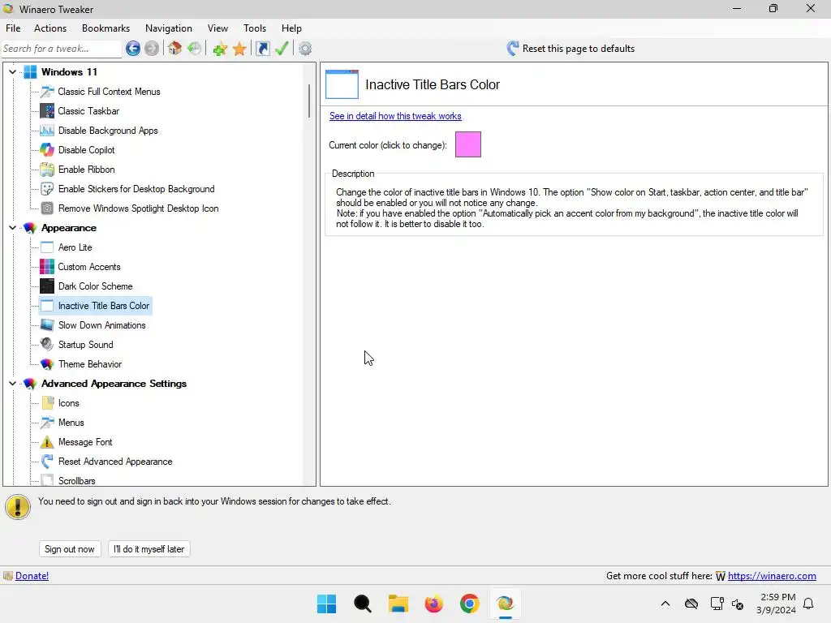
Task: Open the Actions menu
Action: [50, 28]
